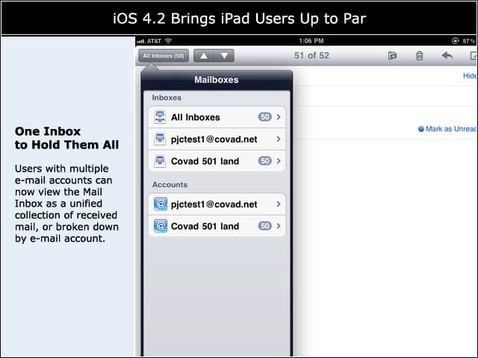Click chevron on pjctest1@covad.net account row

pyautogui.click(x=279, y=204)
